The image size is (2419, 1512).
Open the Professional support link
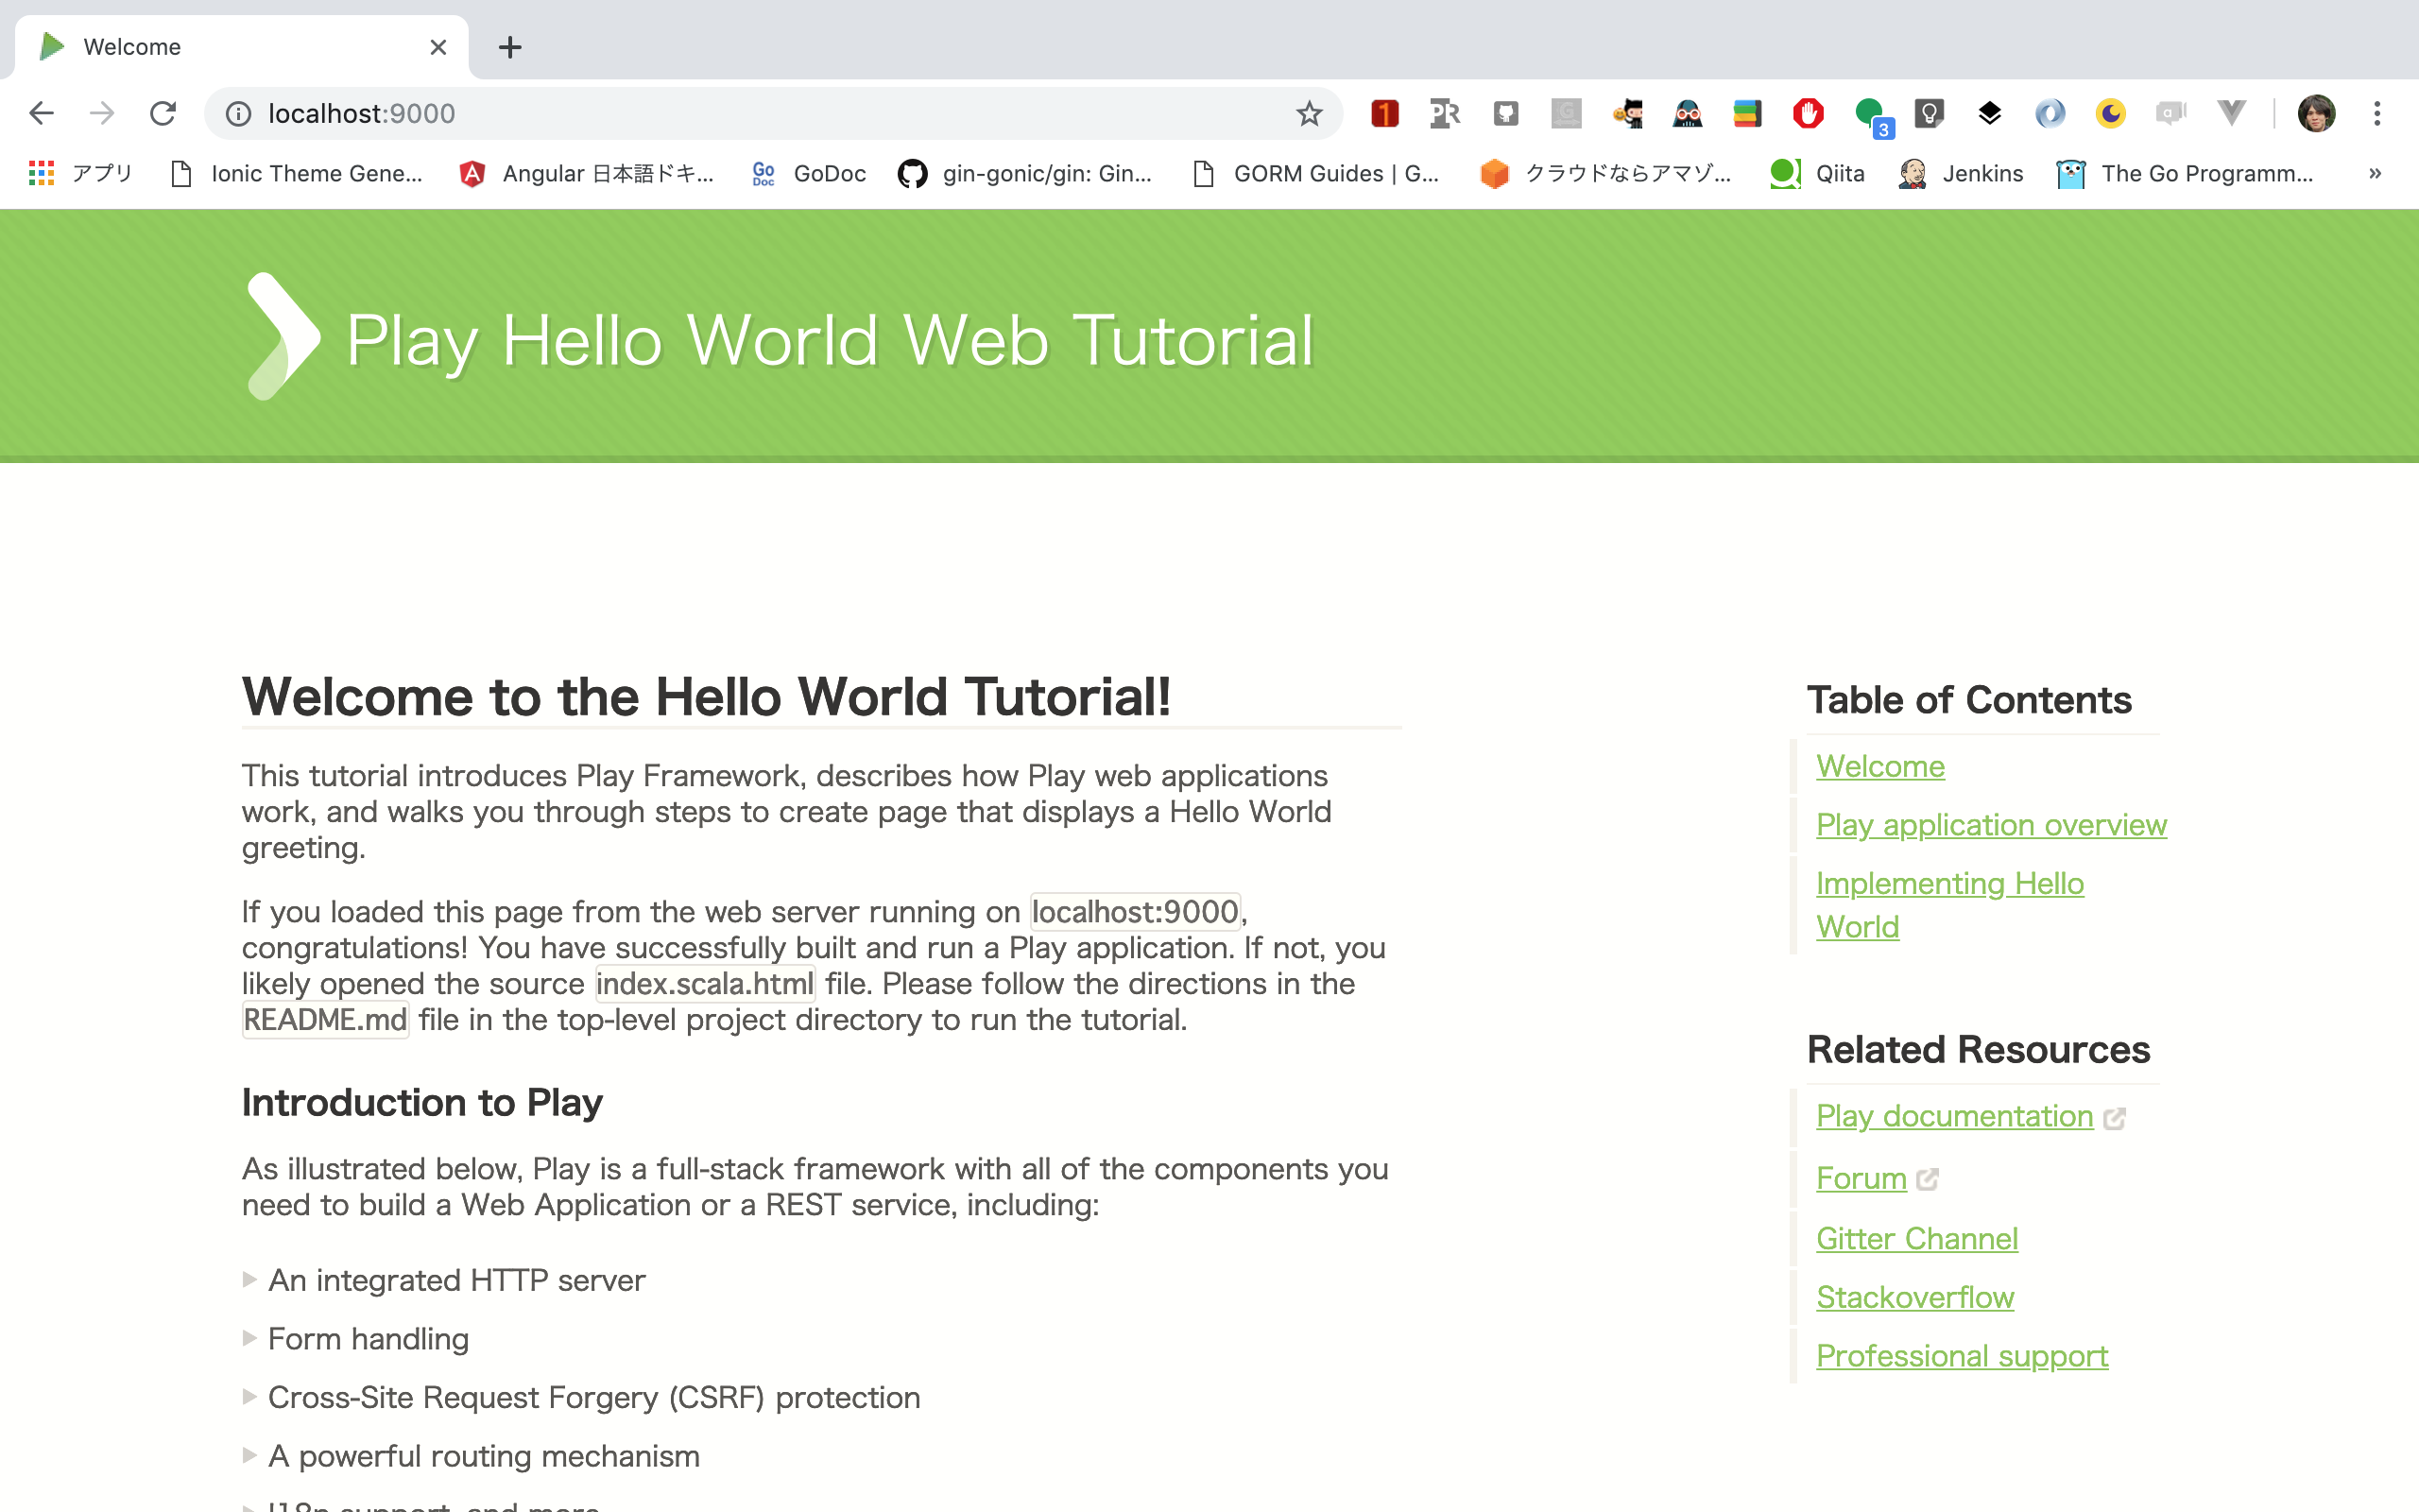(x=1962, y=1356)
